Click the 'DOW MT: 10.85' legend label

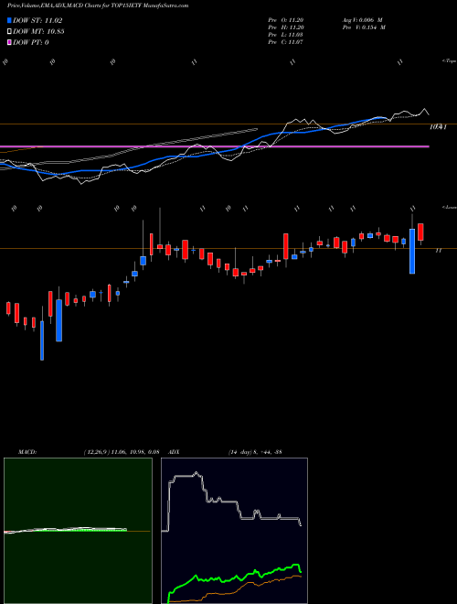[38, 32]
